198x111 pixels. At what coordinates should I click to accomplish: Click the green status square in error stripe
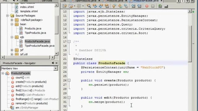pyautogui.click(x=193, y=12)
